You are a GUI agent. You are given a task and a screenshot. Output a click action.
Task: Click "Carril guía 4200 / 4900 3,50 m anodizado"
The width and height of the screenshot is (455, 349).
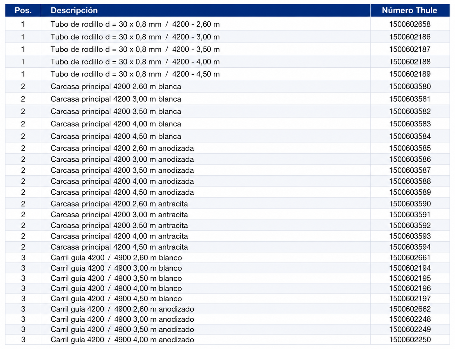pos(122,330)
